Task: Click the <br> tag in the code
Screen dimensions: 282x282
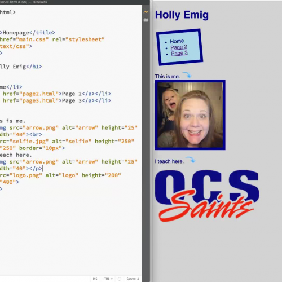Action: click(36, 134)
